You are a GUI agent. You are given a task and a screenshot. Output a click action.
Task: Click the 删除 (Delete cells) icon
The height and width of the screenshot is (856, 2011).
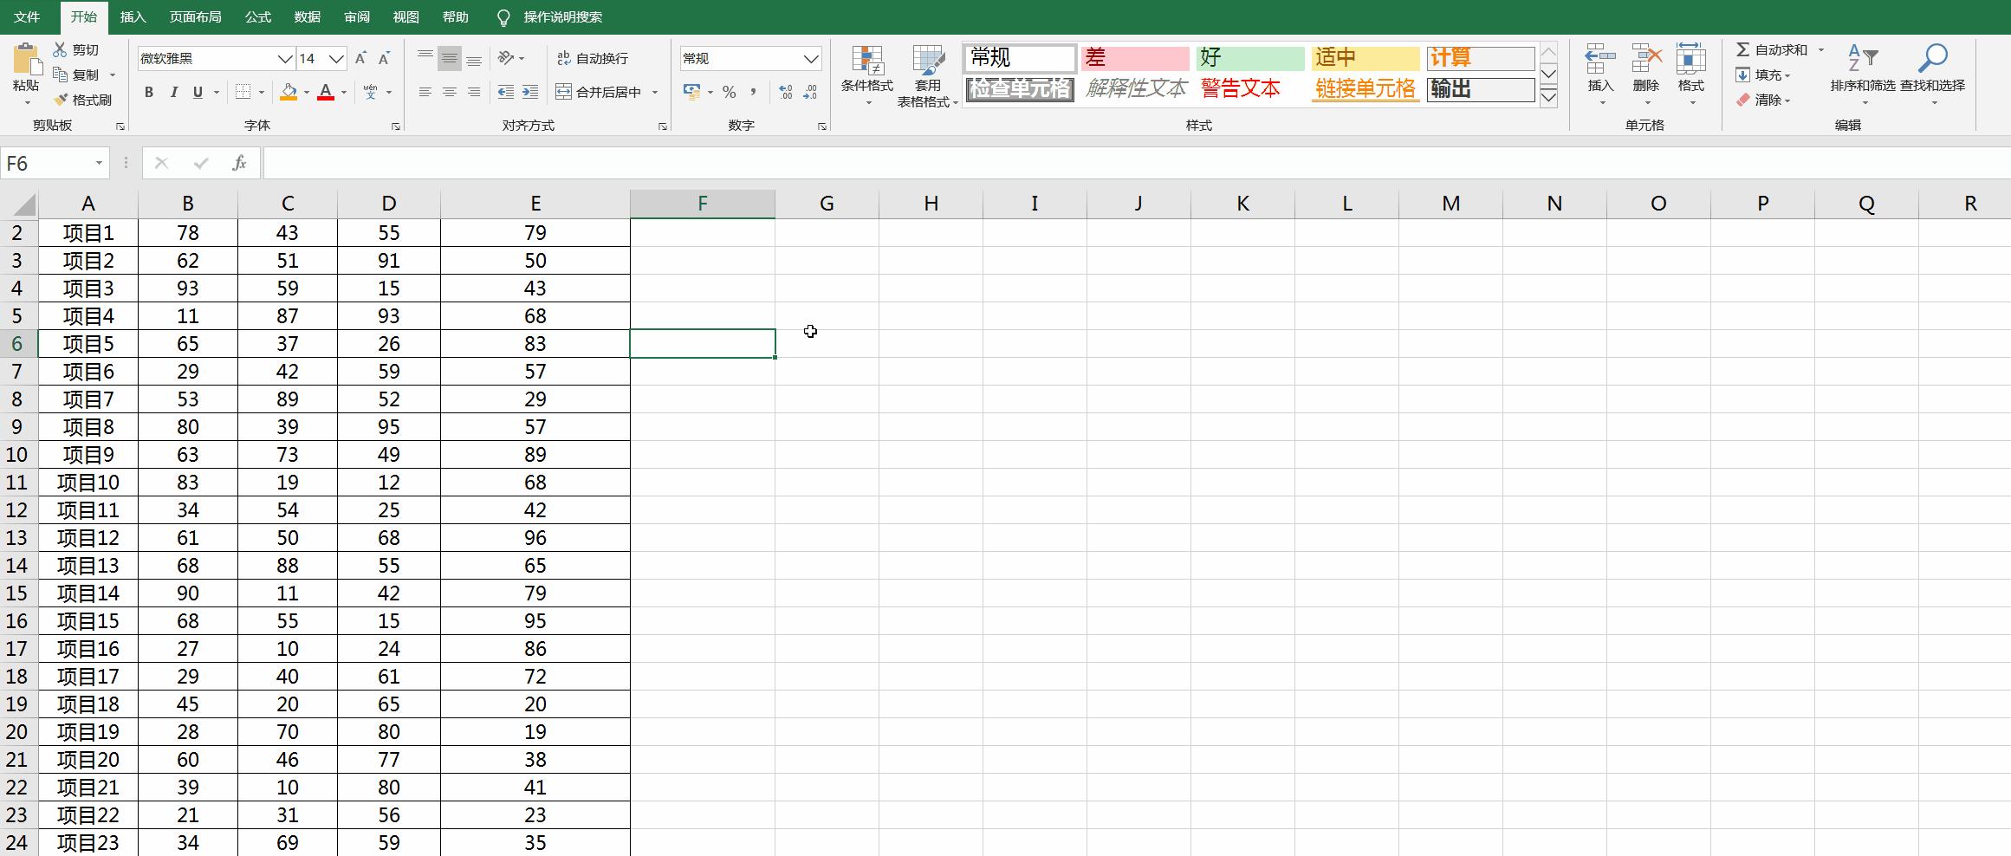point(1644,69)
